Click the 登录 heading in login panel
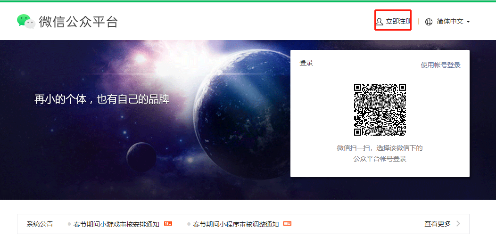 [306, 63]
